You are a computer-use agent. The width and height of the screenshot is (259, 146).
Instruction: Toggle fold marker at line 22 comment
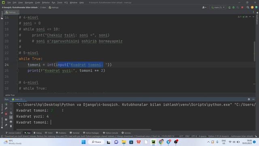tap(17, 53)
